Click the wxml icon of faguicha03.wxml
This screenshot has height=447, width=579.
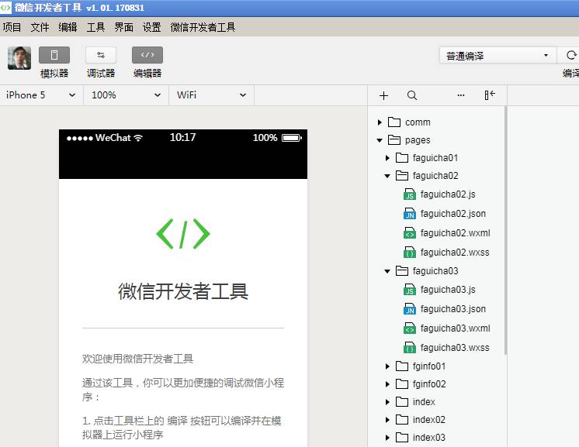click(410, 328)
